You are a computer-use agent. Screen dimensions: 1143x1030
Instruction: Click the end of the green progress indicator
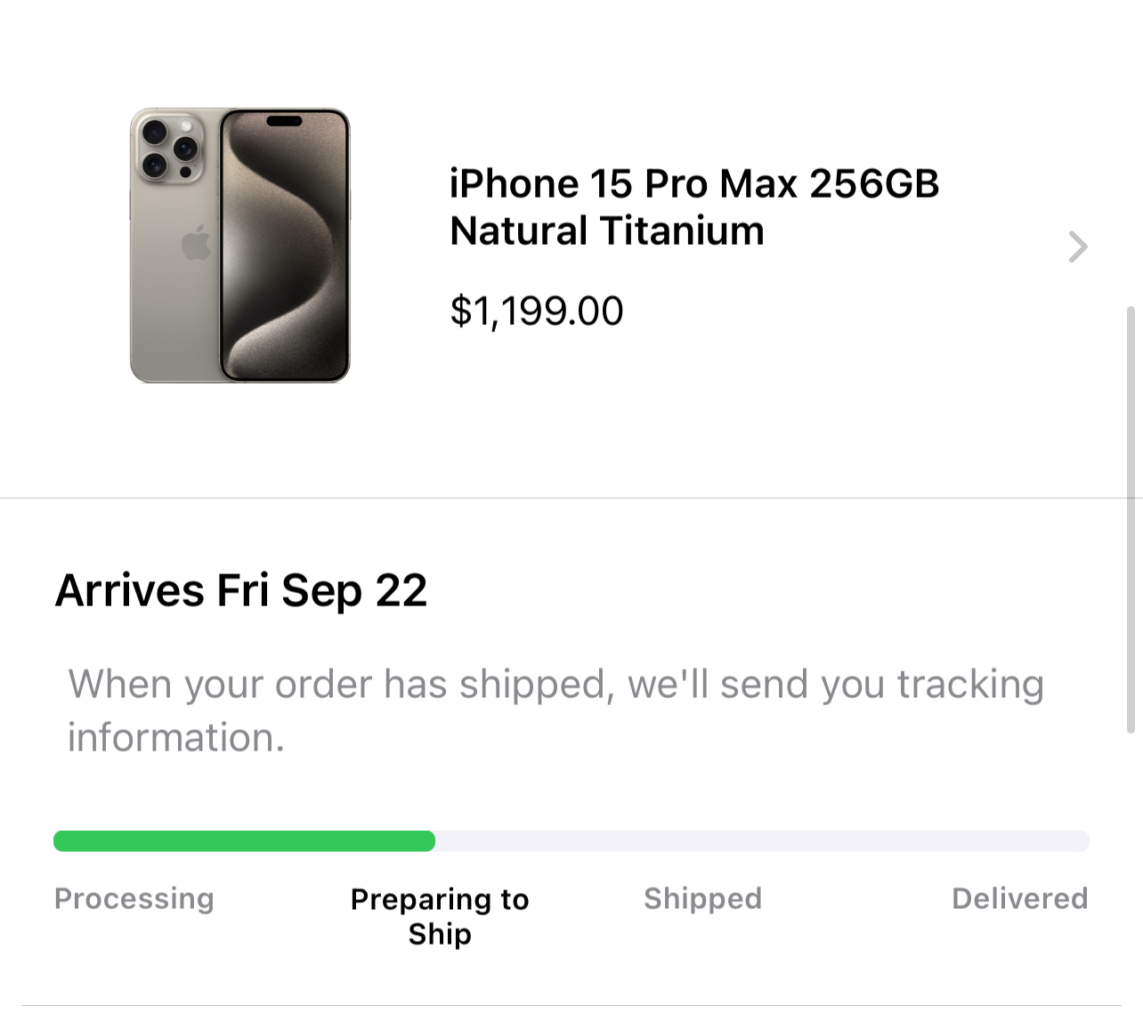(x=429, y=841)
